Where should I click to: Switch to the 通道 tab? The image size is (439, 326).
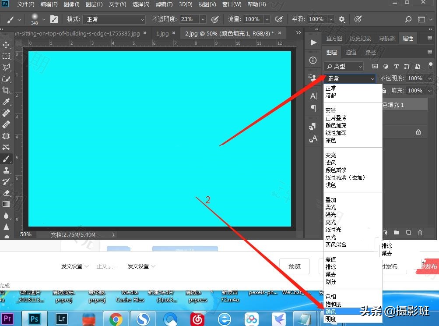tap(351, 52)
